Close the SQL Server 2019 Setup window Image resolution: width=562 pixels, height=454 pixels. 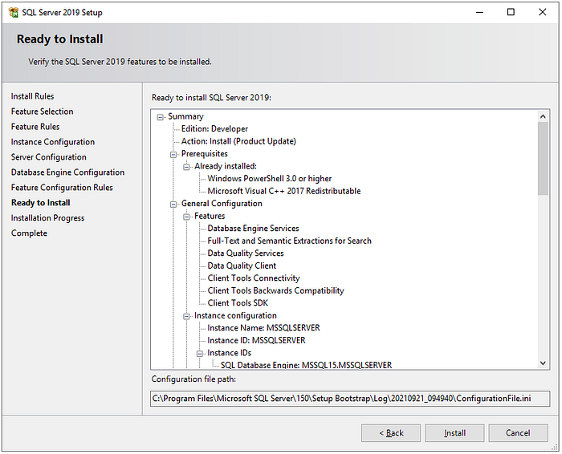[x=542, y=12]
